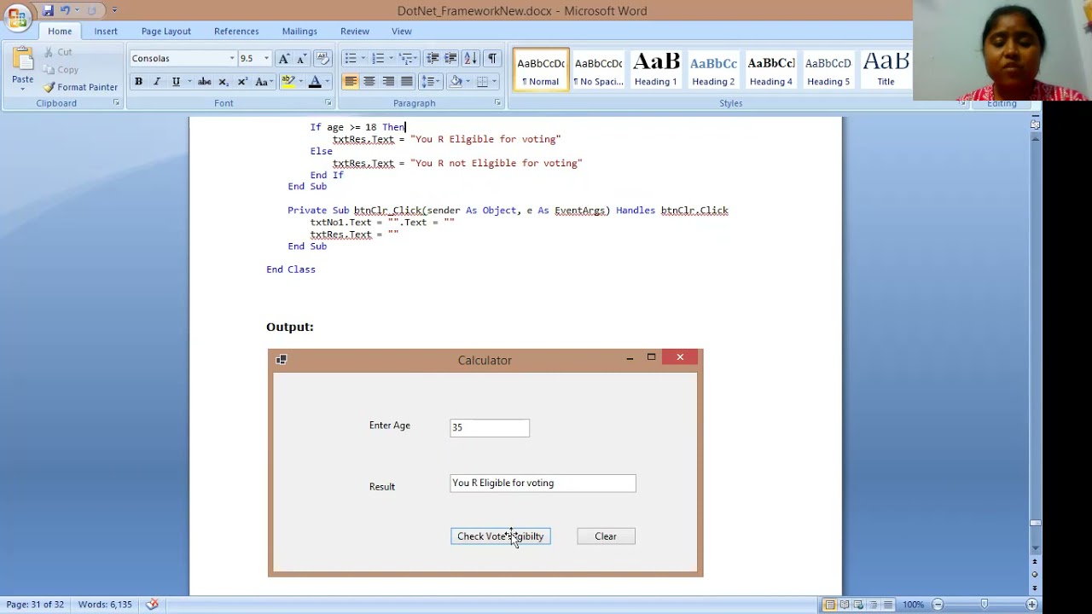Click the numbered list icon
The height and width of the screenshot is (614, 1092).
pos(378,58)
